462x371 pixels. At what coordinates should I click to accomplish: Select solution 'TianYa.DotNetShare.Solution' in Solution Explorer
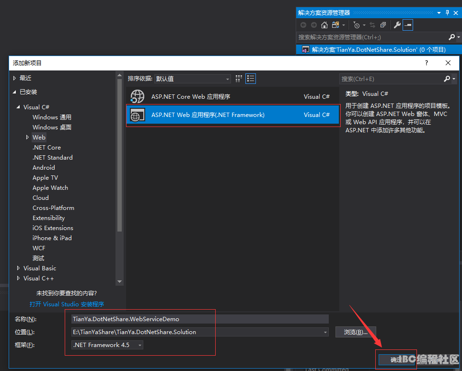pos(379,49)
